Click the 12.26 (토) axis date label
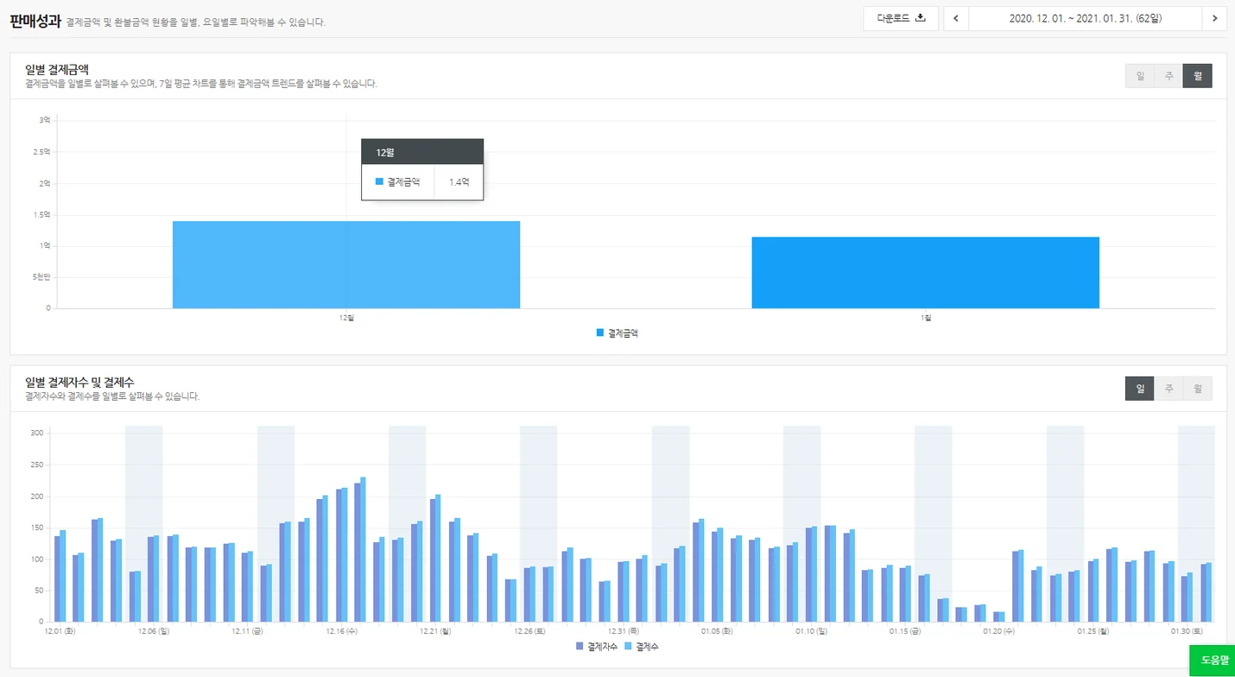Image resolution: width=1235 pixels, height=677 pixels. [529, 631]
